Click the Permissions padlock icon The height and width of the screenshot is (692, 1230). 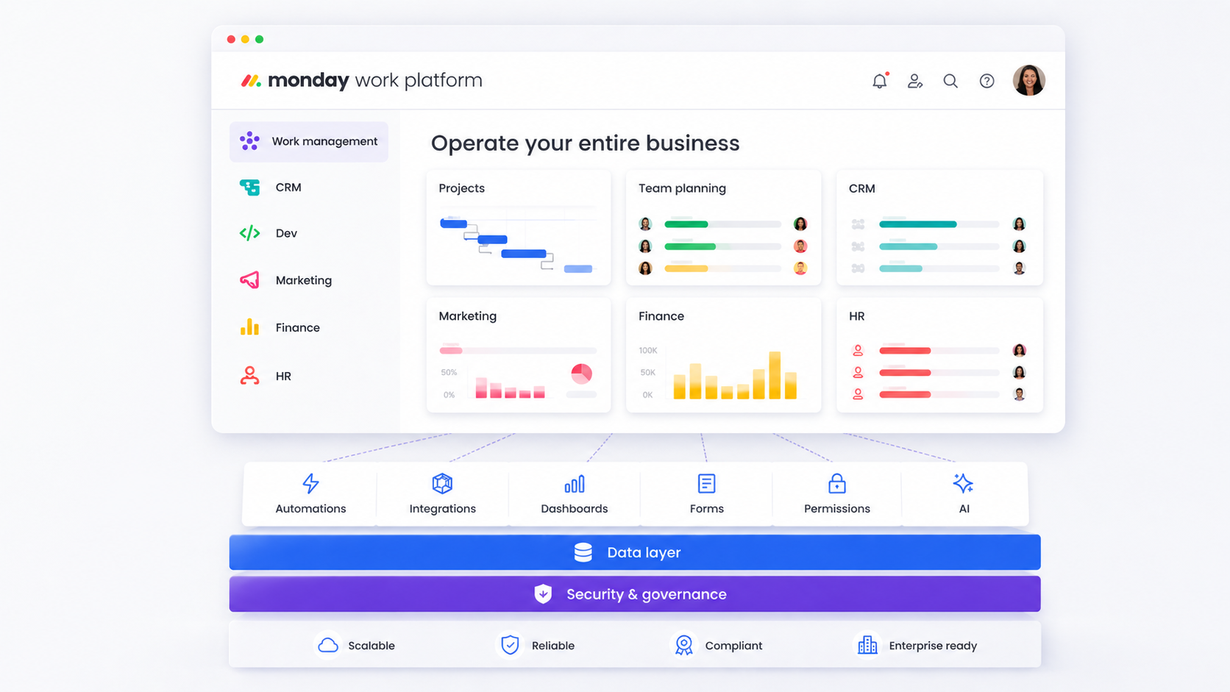coord(836,483)
